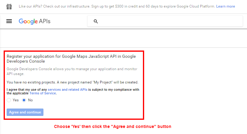Viewport: 247px width, 134px height.
Task: Select the Yes radio button
Action: (x=9, y=100)
